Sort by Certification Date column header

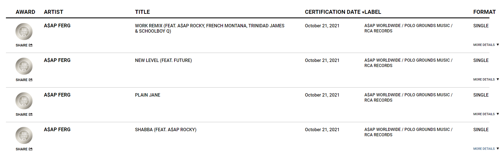point(334,12)
